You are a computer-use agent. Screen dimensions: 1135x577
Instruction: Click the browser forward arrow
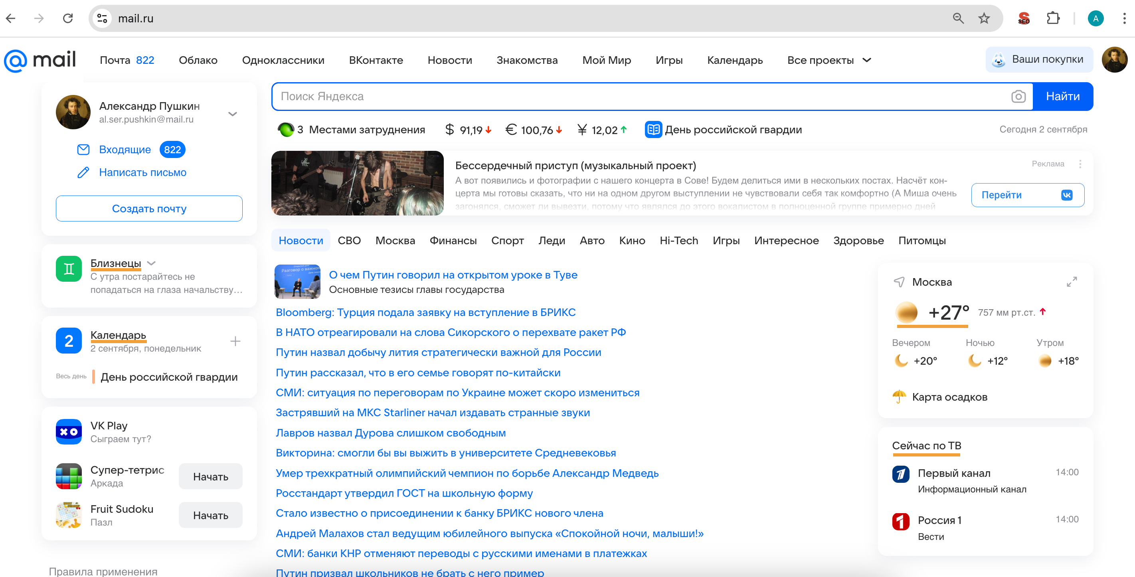coord(39,18)
